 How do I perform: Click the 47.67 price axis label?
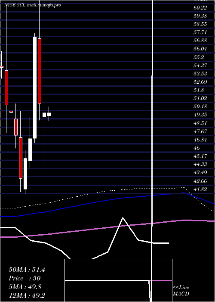click(x=200, y=131)
